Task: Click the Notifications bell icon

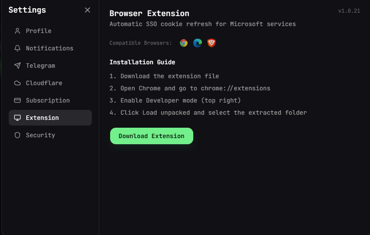Action: (17, 48)
